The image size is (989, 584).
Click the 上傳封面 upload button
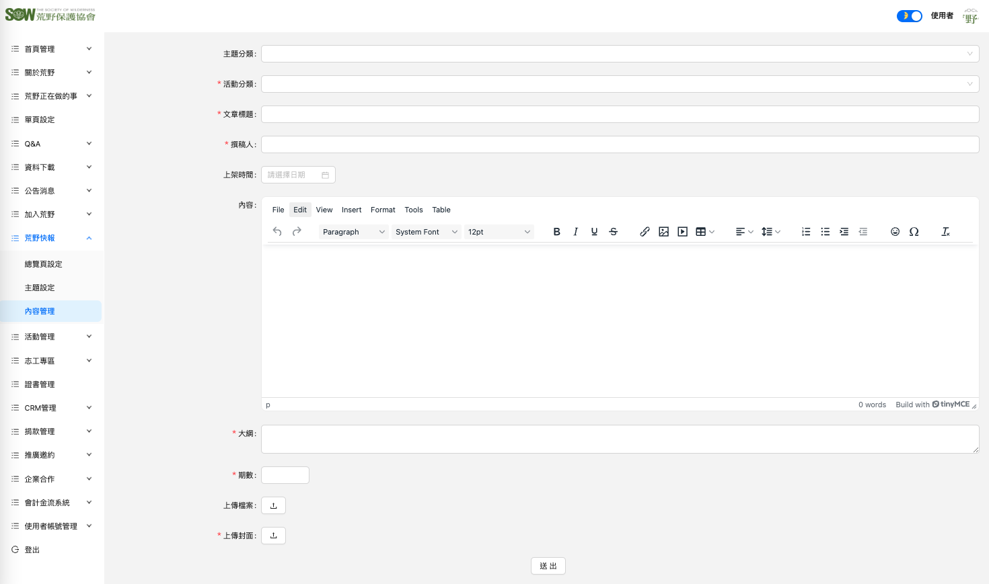click(x=273, y=536)
